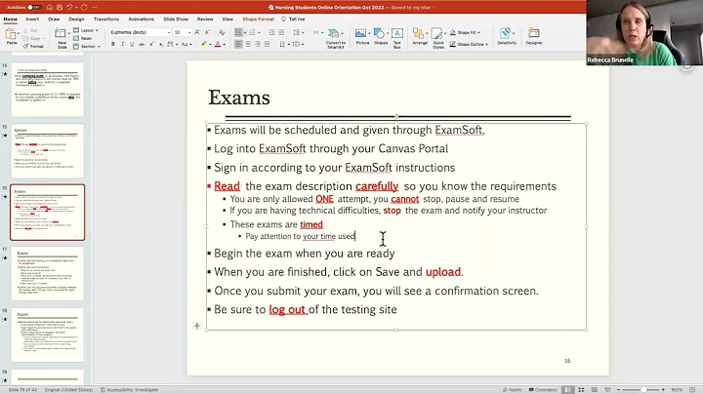The image size is (703, 394).
Task: Toggle bold formatting
Action: pos(113,44)
